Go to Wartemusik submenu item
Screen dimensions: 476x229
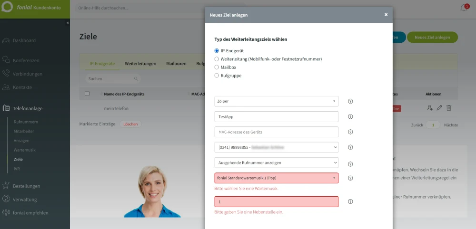coord(25,150)
